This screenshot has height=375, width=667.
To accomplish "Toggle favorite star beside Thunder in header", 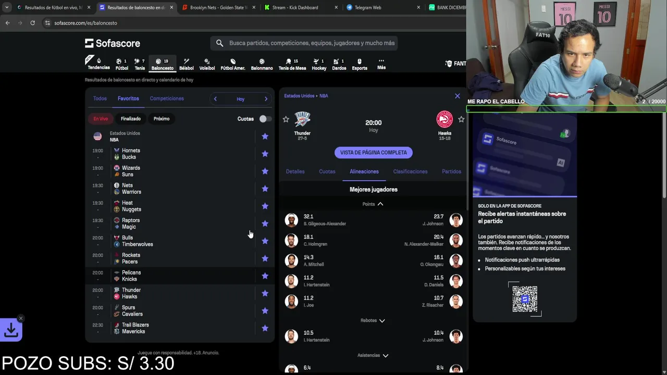I will [286, 119].
